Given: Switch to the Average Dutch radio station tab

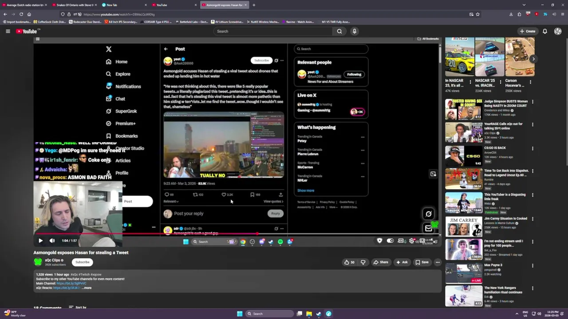Looking at the screenshot, I should 25,5.
